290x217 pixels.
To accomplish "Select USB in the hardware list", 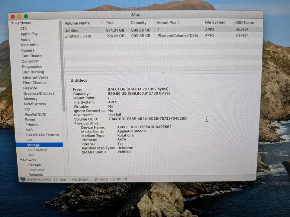I will point(31,155).
